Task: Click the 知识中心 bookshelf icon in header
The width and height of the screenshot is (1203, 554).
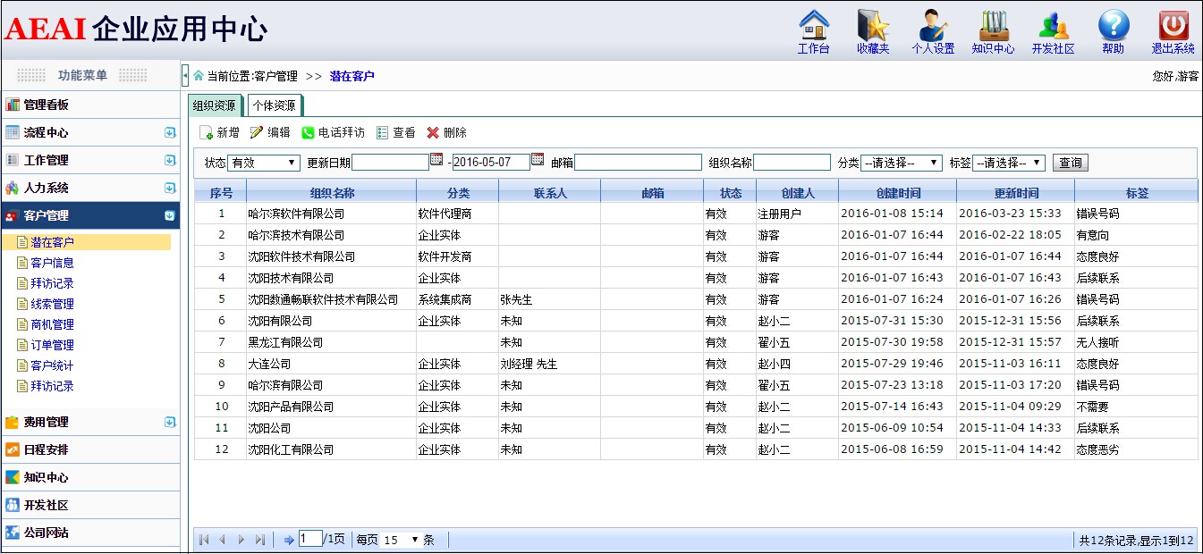Action: pyautogui.click(x=993, y=26)
